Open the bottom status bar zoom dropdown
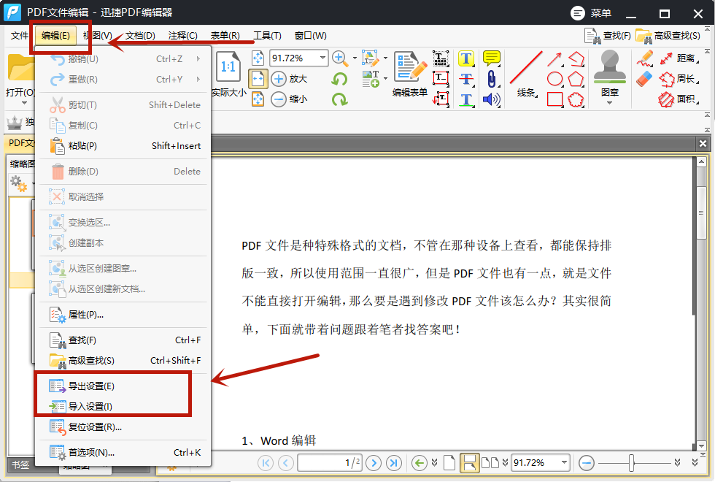The width and height of the screenshot is (715, 482). pos(564,462)
